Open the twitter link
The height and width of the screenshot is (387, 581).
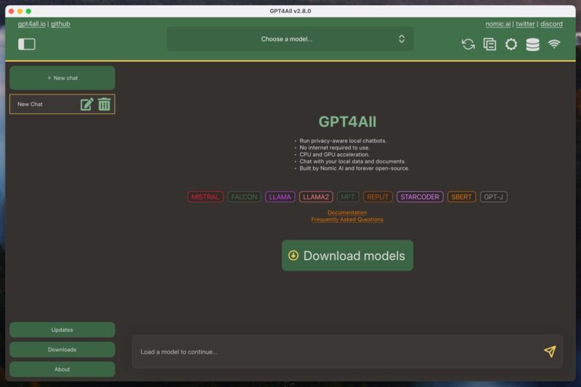[x=525, y=24]
